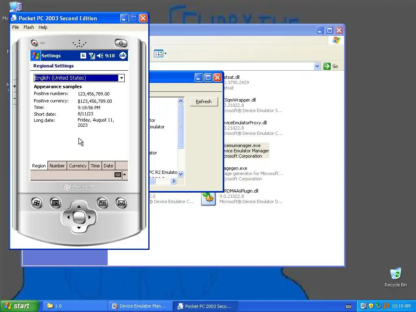
Task: Tap the signal strength antenna icon
Action: click(92, 56)
